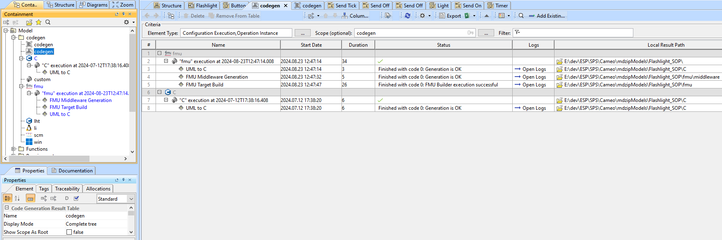Viewport: 722px width, 240px height.
Task: Click the Status column header
Action: [x=444, y=45]
